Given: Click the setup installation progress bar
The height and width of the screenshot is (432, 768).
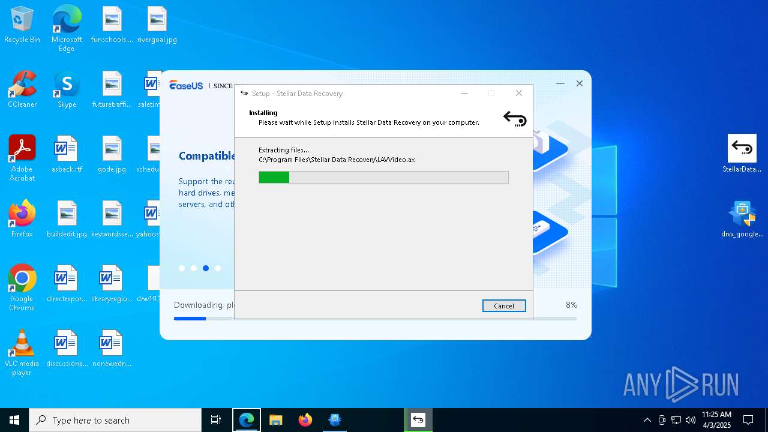Looking at the screenshot, I should click(383, 177).
